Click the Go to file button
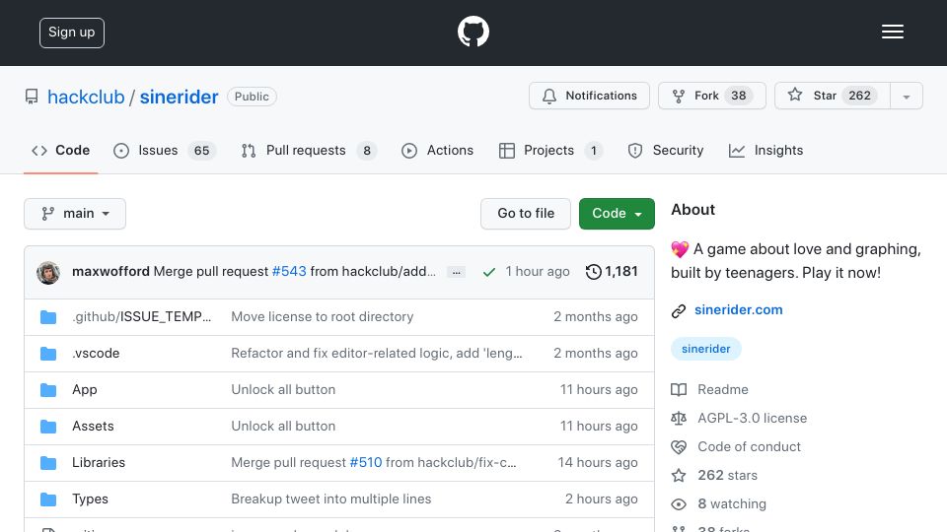Viewport: 947px width, 532px height. click(526, 214)
